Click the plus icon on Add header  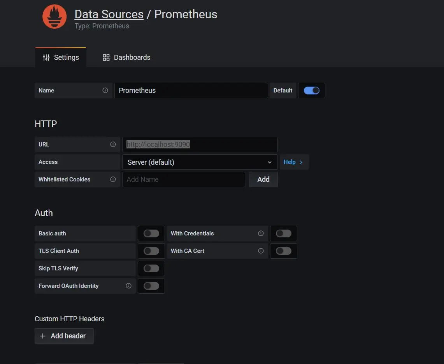click(43, 336)
